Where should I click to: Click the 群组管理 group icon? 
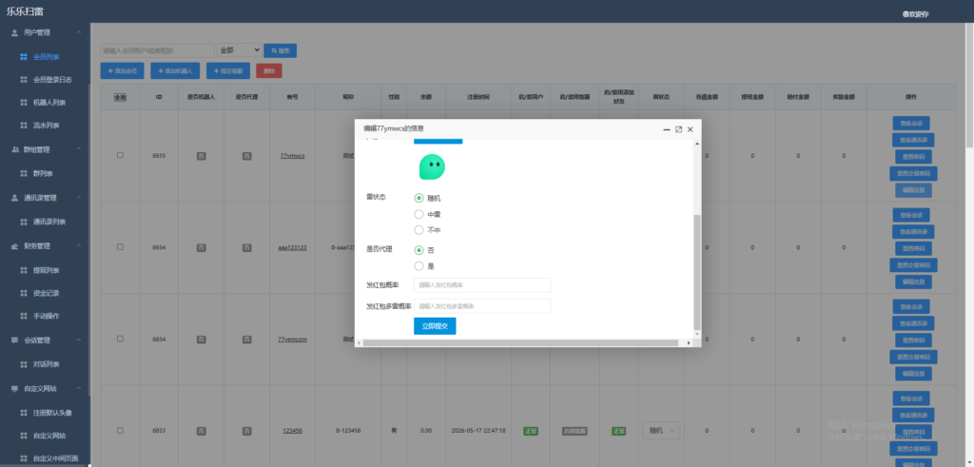click(15, 149)
